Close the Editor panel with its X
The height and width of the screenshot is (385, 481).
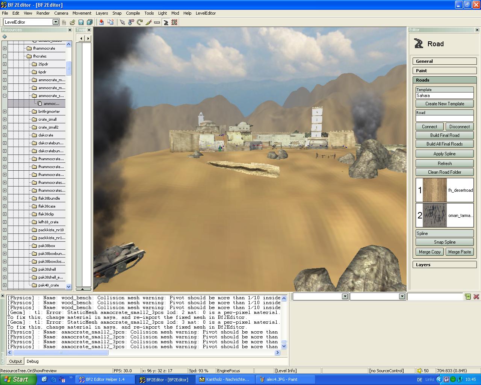[477, 30]
